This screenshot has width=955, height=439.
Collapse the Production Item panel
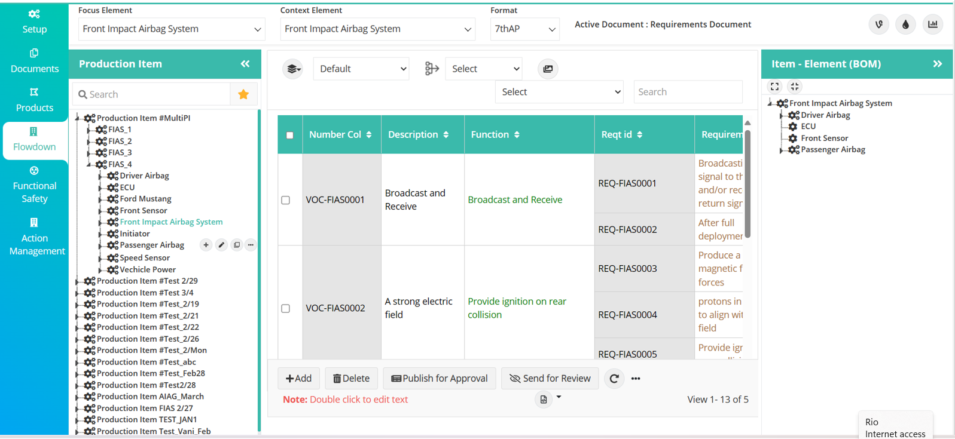click(245, 64)
